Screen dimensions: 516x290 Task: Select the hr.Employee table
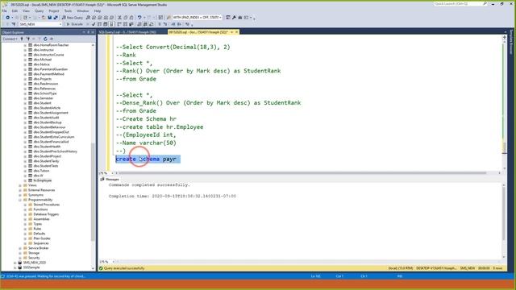[43, 180]
